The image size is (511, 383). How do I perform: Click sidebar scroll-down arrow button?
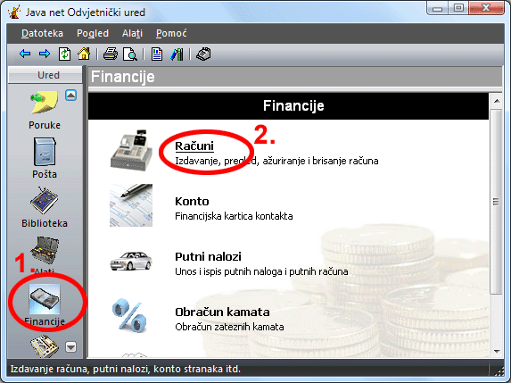click(x=70, y=346)
